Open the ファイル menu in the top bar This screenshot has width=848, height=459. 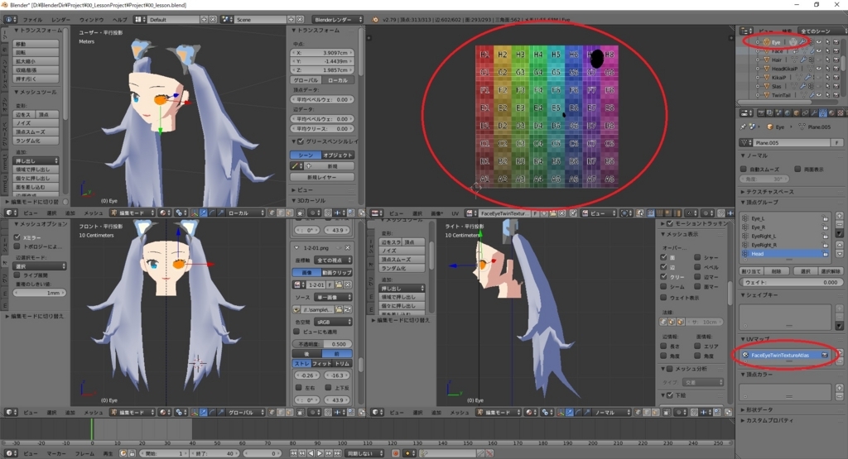pos(32,20)
